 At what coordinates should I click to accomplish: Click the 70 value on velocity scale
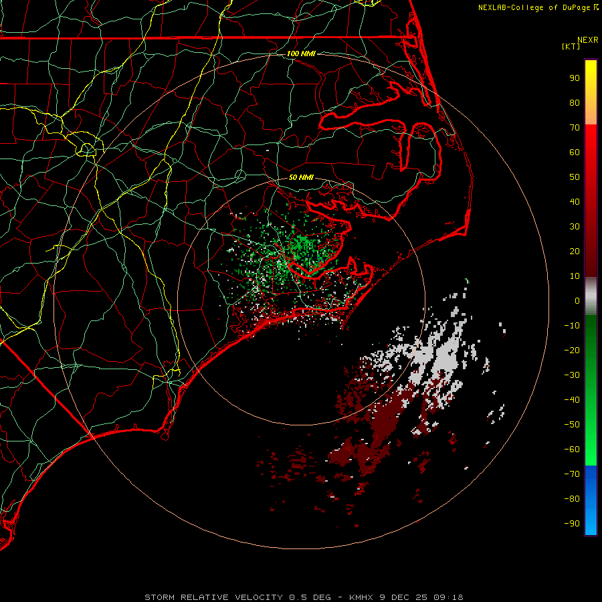575,128
